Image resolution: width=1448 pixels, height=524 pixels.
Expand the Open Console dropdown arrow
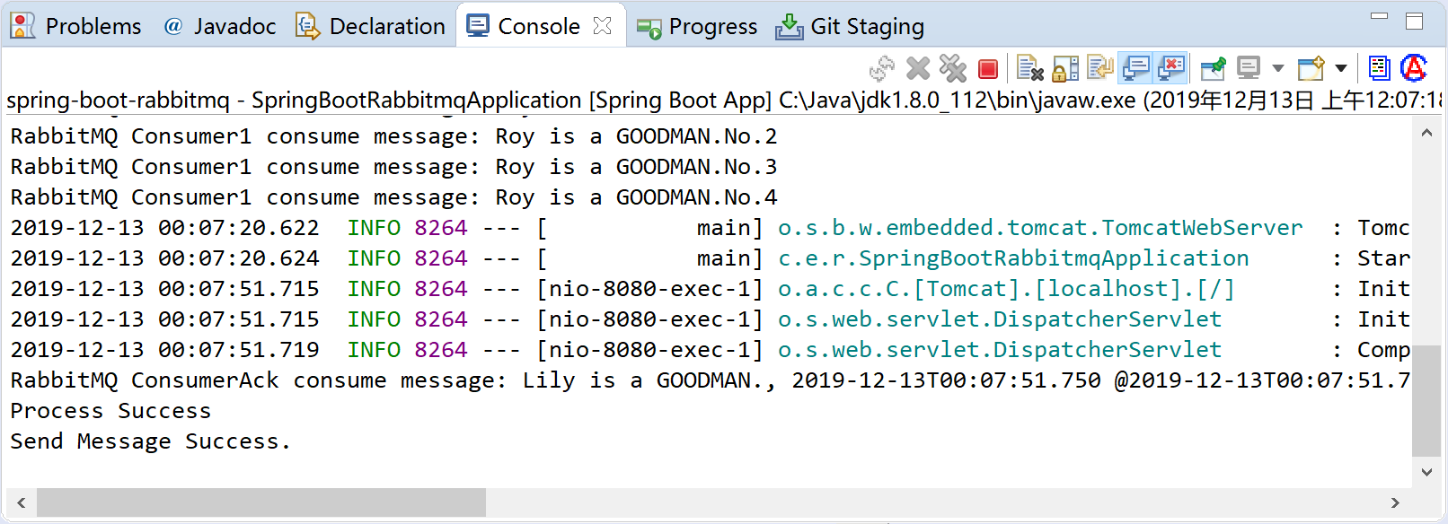pyautogui.click(x=1341, y=68)
